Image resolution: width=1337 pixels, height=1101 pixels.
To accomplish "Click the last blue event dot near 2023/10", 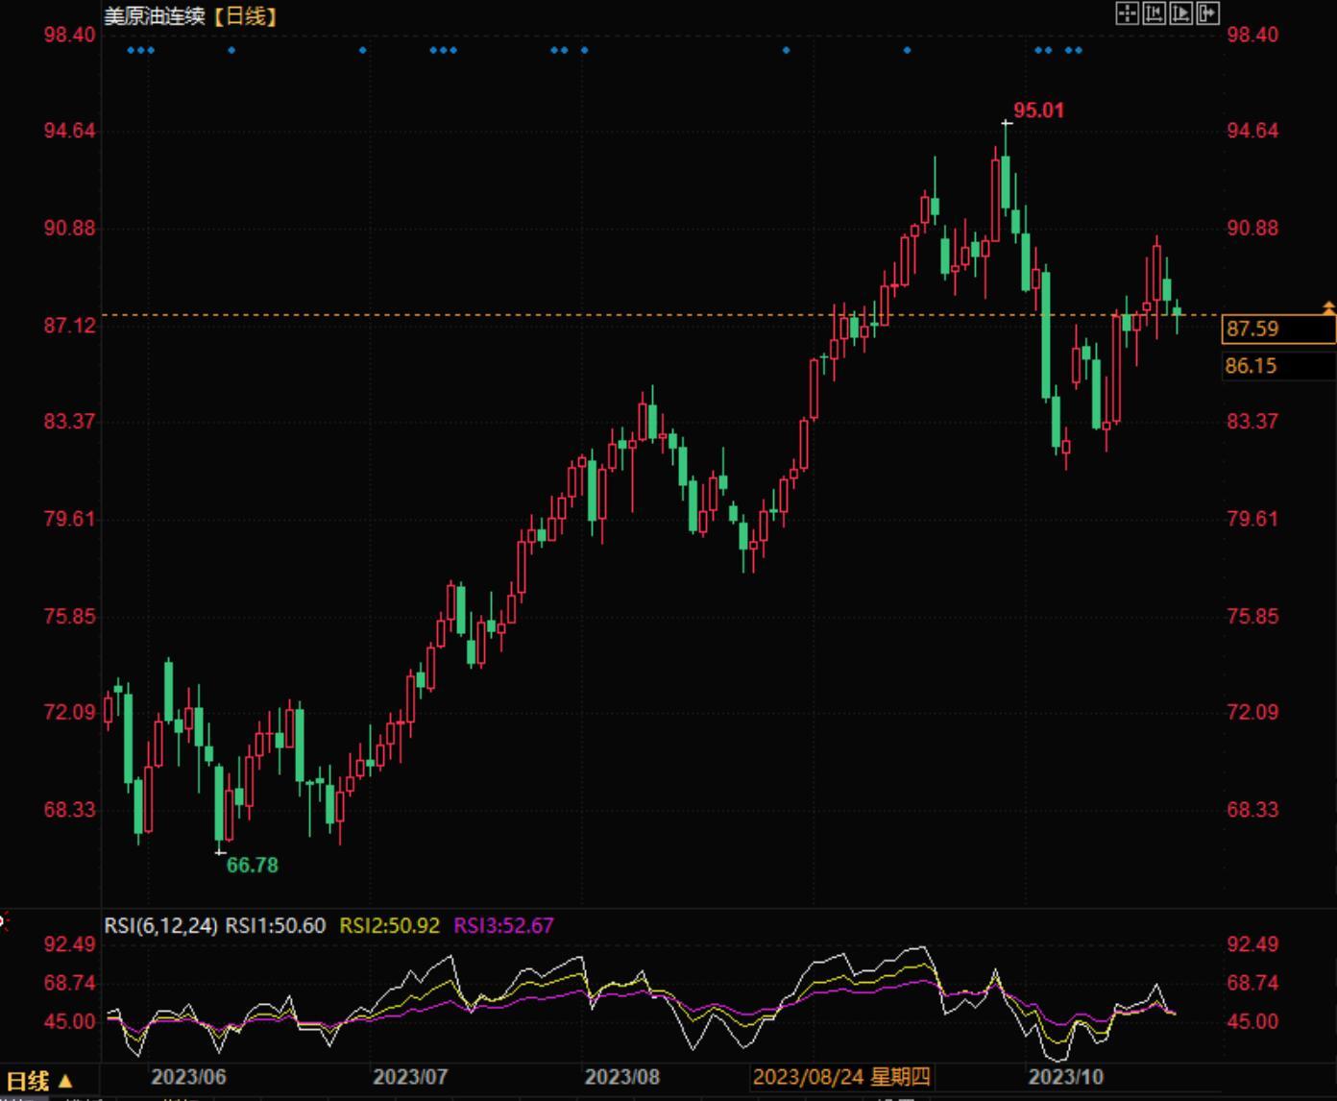I will [x=1079, y=50].
